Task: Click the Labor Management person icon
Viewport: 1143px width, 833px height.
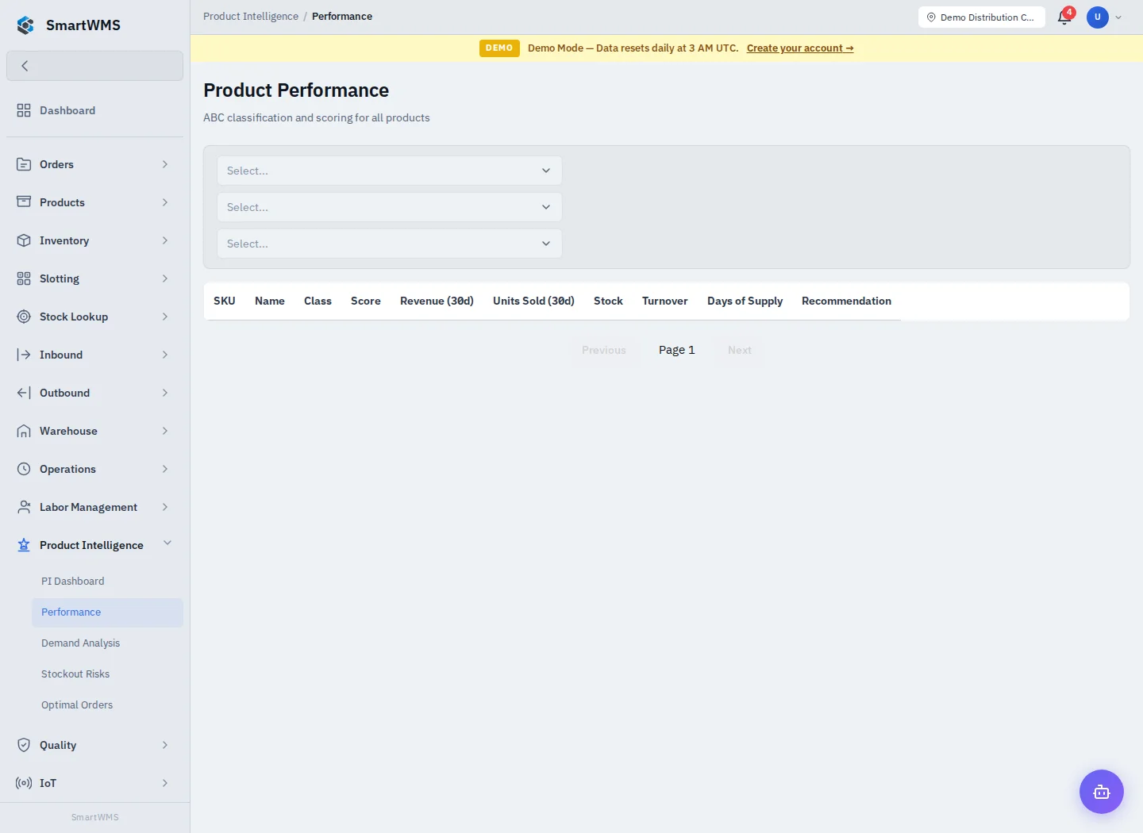Action: [24, 507]
